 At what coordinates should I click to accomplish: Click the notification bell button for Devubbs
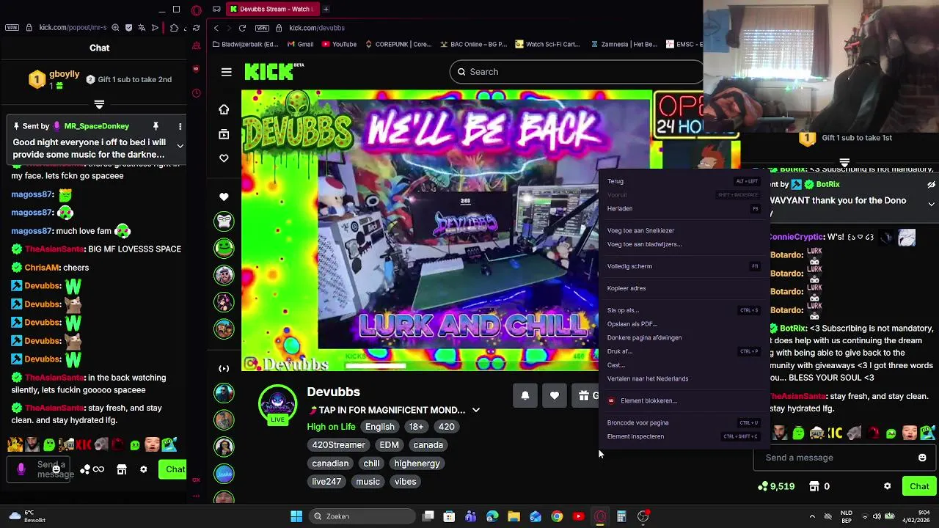pos(525,395)
